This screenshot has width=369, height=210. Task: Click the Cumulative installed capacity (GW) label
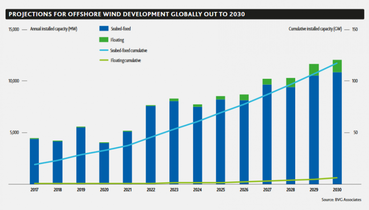click(315, 29)
